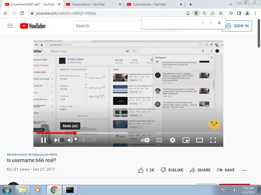Open media controls icon in toolbar
This screenshot has width=261, height=195.
pos(231,13)
